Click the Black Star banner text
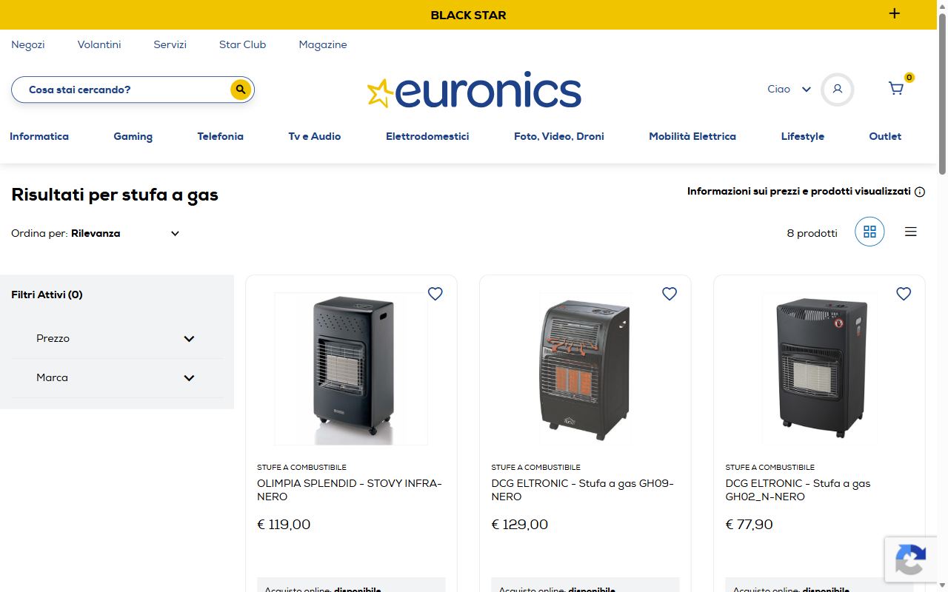Image resolution: width=948 pixels, height=592 pixels. [468, 15]
